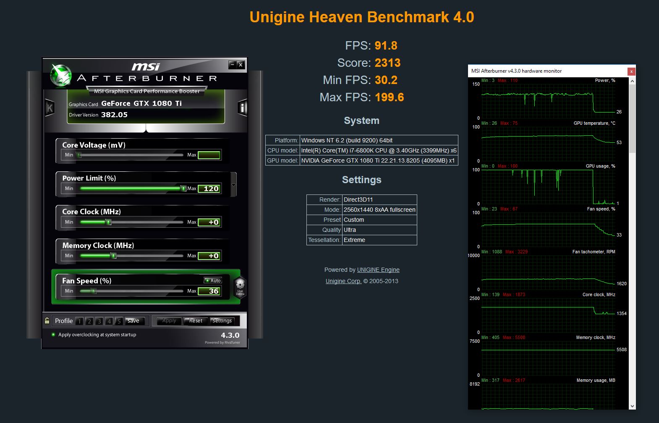
Task: Select profile slot 4
Action: tap(109, 321)
